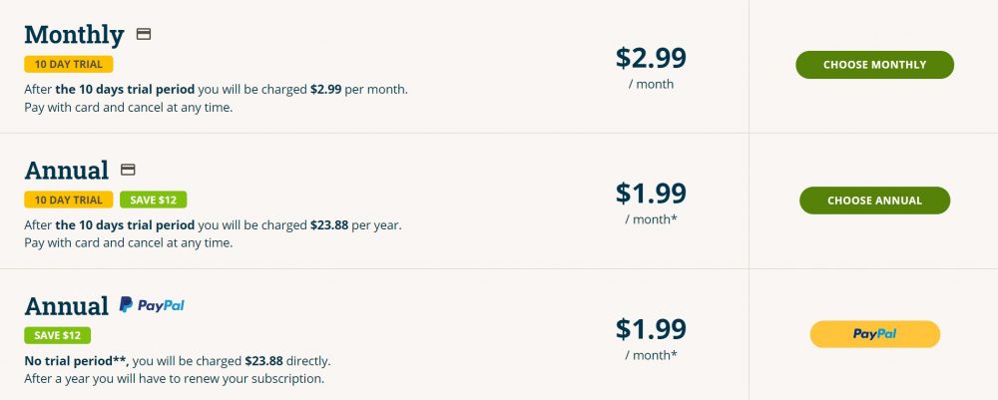The width and height of the screenshot is (998, 400).
Task: Click the "No trial period**" text
Action: tap(76, 360)
